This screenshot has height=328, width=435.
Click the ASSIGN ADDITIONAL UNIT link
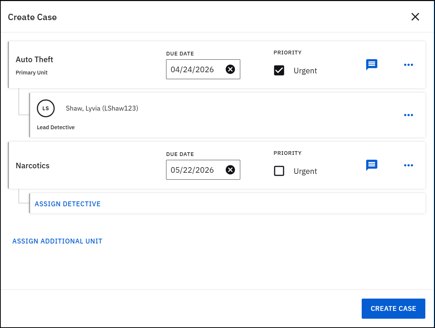tap(57, 241)
